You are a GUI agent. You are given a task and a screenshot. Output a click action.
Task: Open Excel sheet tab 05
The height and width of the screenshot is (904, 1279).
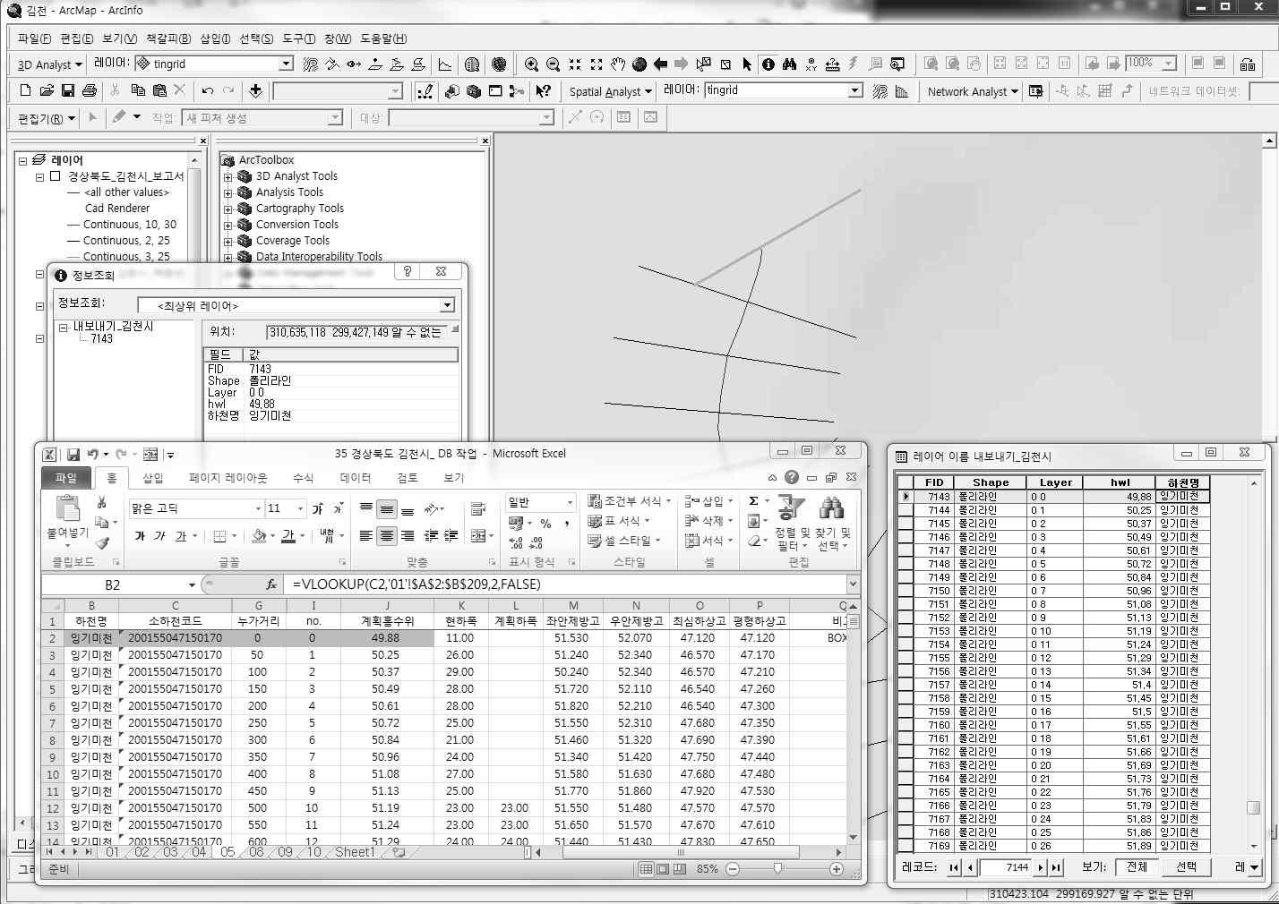227,852
